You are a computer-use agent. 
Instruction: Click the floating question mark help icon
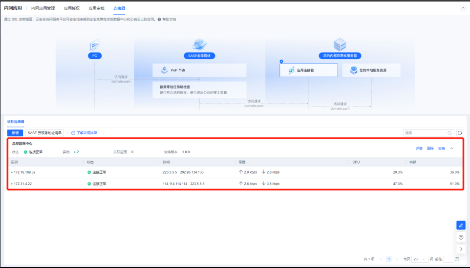tap(461, 237)
